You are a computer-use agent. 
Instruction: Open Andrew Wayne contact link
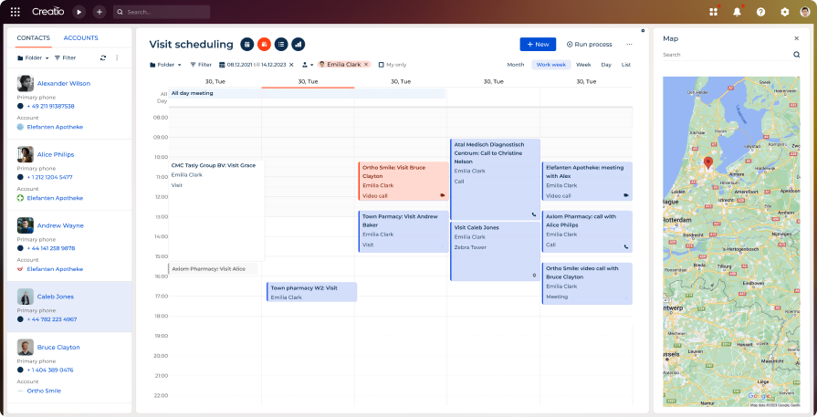pyautogui.click(x=60, y=225)
